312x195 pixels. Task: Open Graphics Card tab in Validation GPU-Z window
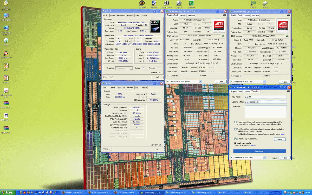pyautogui.click(x=236, y=92)
